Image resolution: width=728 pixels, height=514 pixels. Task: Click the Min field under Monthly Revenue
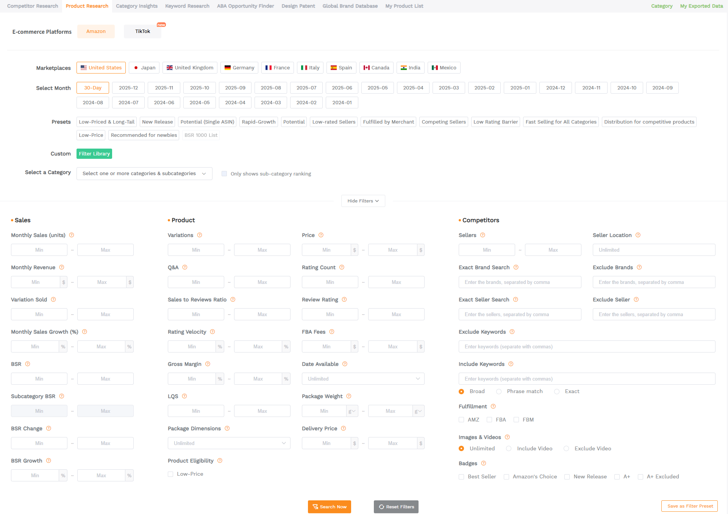(x=36, y=282)
